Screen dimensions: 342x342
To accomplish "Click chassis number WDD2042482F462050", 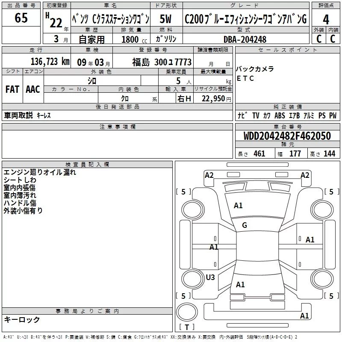I will point(287,136).
